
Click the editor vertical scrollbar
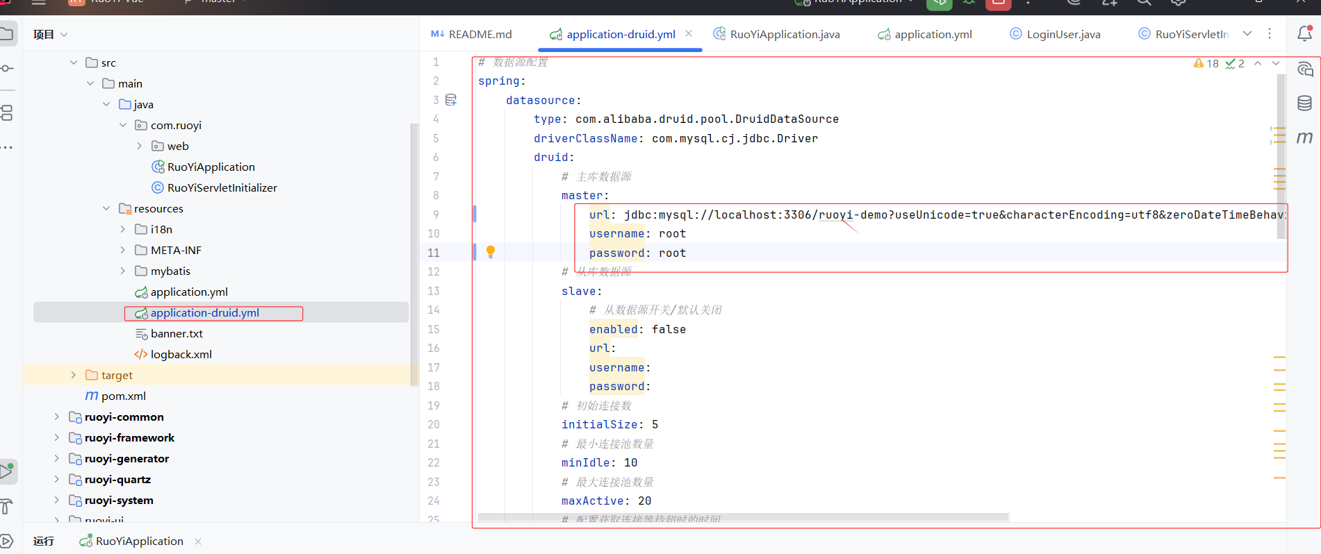(x=1281, y=157)
